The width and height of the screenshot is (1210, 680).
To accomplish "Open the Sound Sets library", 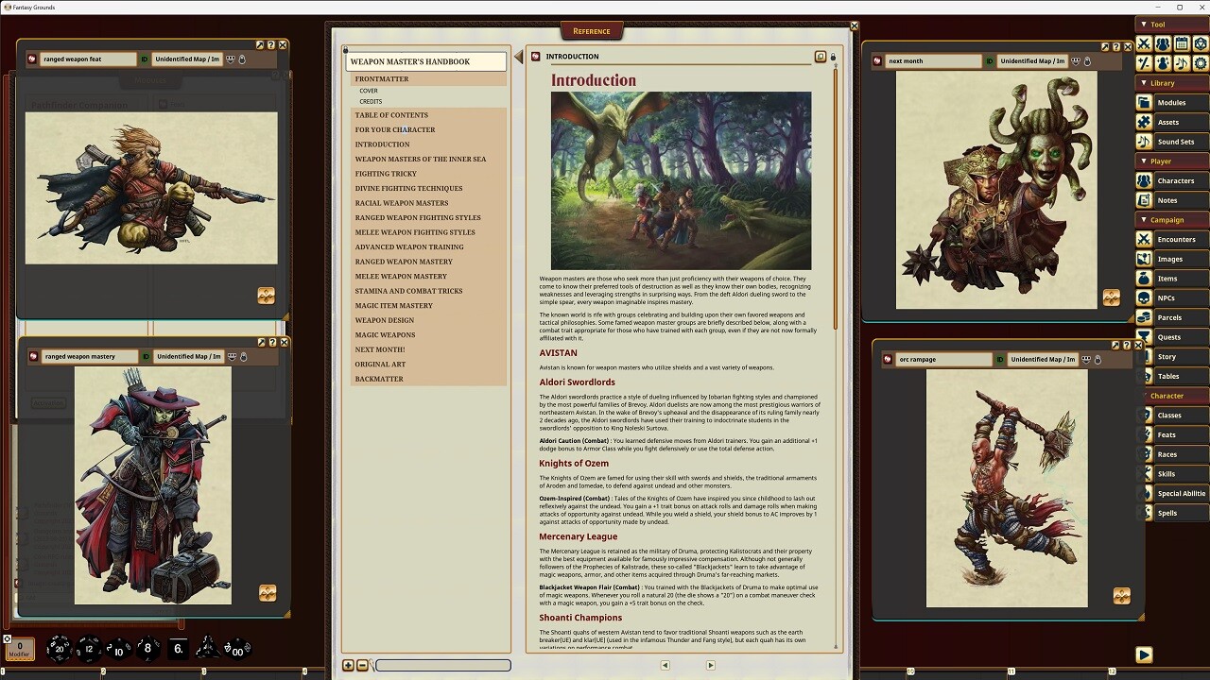I will pos(1175,141).
